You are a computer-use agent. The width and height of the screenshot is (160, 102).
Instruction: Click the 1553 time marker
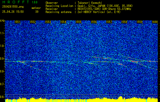click(x=48, y=22)
